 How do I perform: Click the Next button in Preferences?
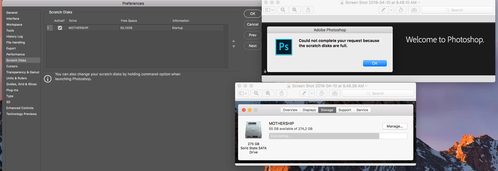[253, 46]
